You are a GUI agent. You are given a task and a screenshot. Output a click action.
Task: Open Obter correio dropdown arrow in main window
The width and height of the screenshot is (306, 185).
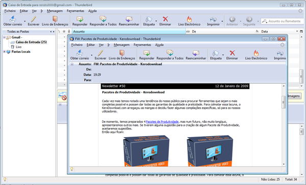tap(25, 21)
